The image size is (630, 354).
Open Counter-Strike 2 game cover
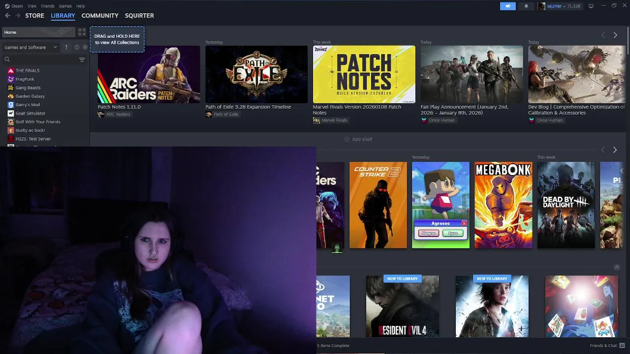click(x=378, y=205)
